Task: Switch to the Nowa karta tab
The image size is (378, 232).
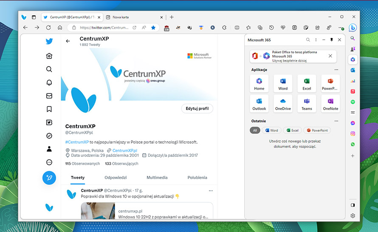Action: 121,17
